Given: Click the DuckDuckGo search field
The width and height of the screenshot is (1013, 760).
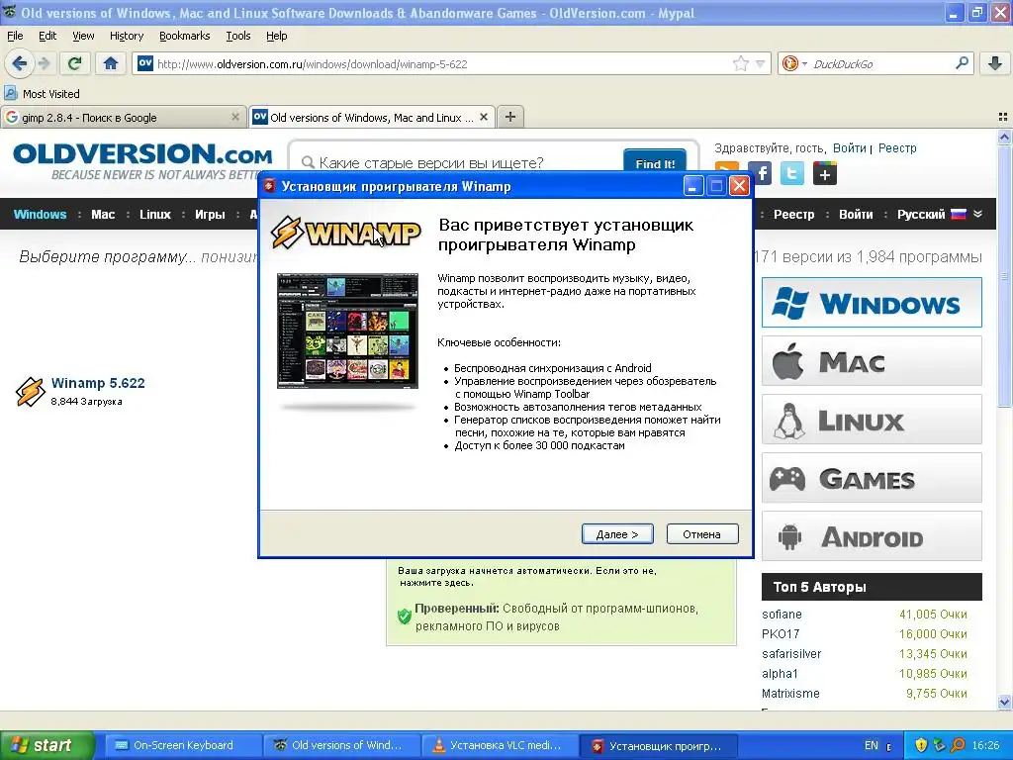Looking at the screenshot, I should (878, 63).
